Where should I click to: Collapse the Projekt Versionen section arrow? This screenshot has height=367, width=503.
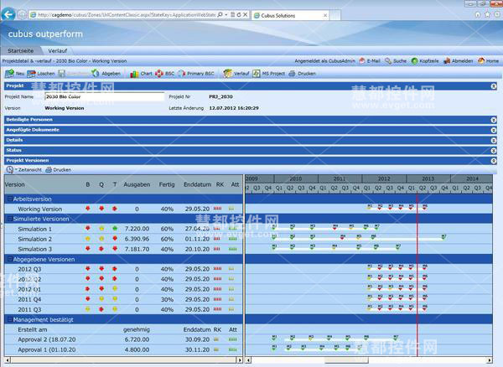pyautogui.click(x=494, y=161)
